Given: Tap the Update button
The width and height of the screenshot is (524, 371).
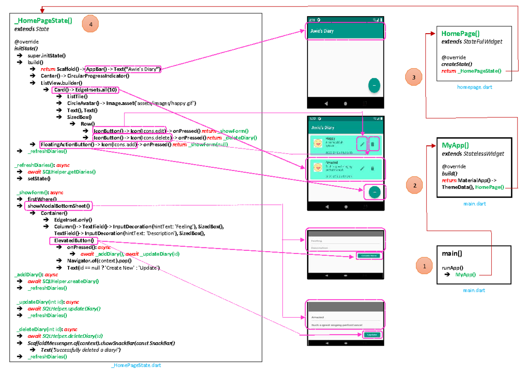Looking at the screenshot, I should (372, 335).
